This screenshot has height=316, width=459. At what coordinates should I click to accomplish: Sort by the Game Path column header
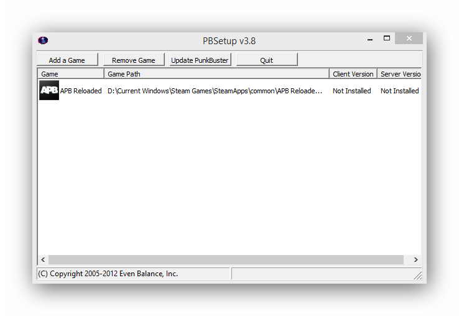(216, 74)
